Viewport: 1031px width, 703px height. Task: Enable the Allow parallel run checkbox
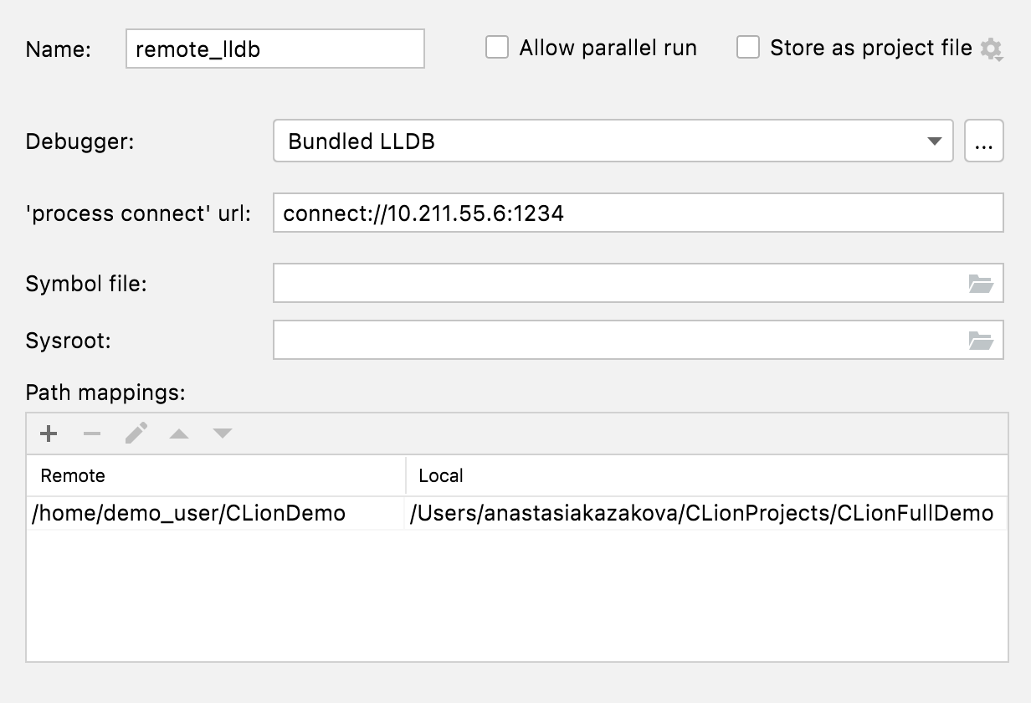click(x=497, y=48)
